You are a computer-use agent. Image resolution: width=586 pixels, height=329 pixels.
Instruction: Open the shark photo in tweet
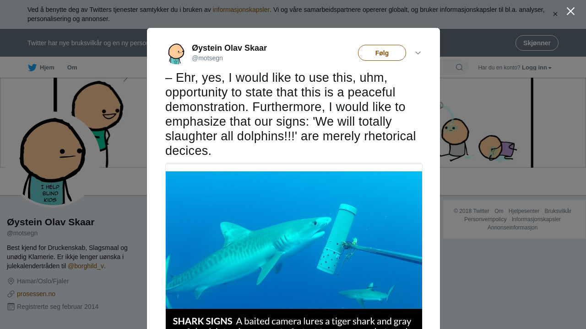click(293, 240)
